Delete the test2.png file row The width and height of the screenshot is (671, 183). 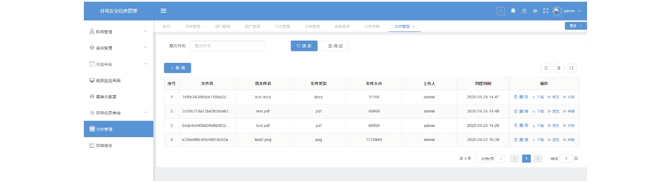coord(521,139)
